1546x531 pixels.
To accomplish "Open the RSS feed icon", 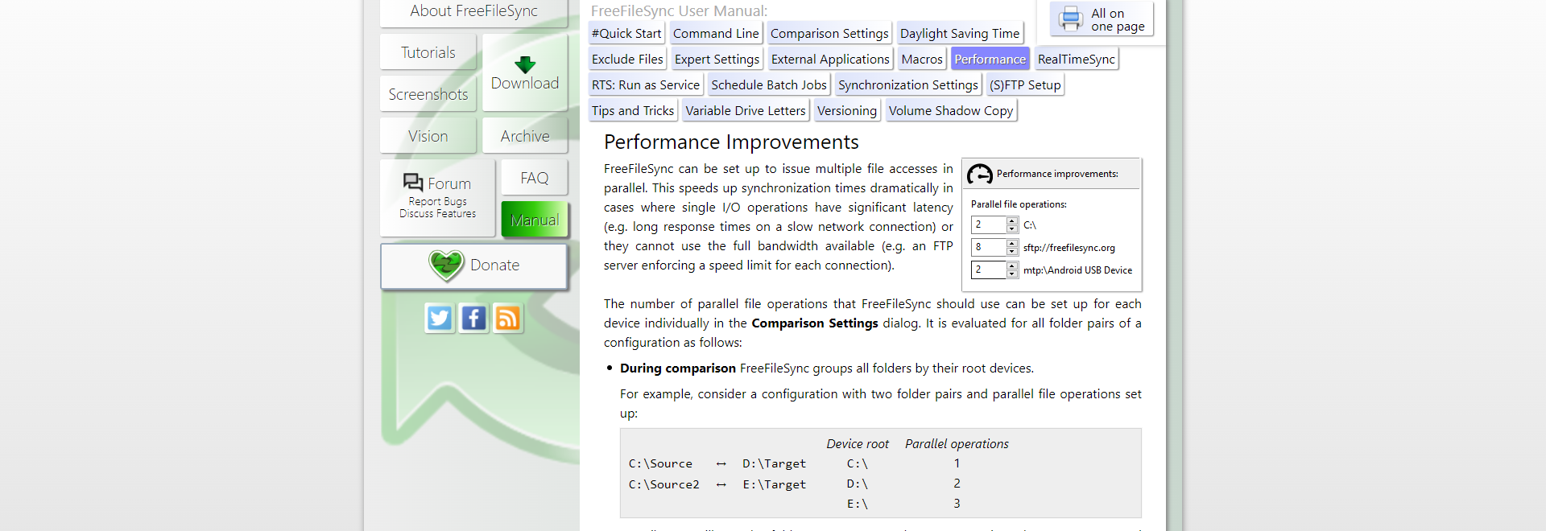I will point(507,319).
